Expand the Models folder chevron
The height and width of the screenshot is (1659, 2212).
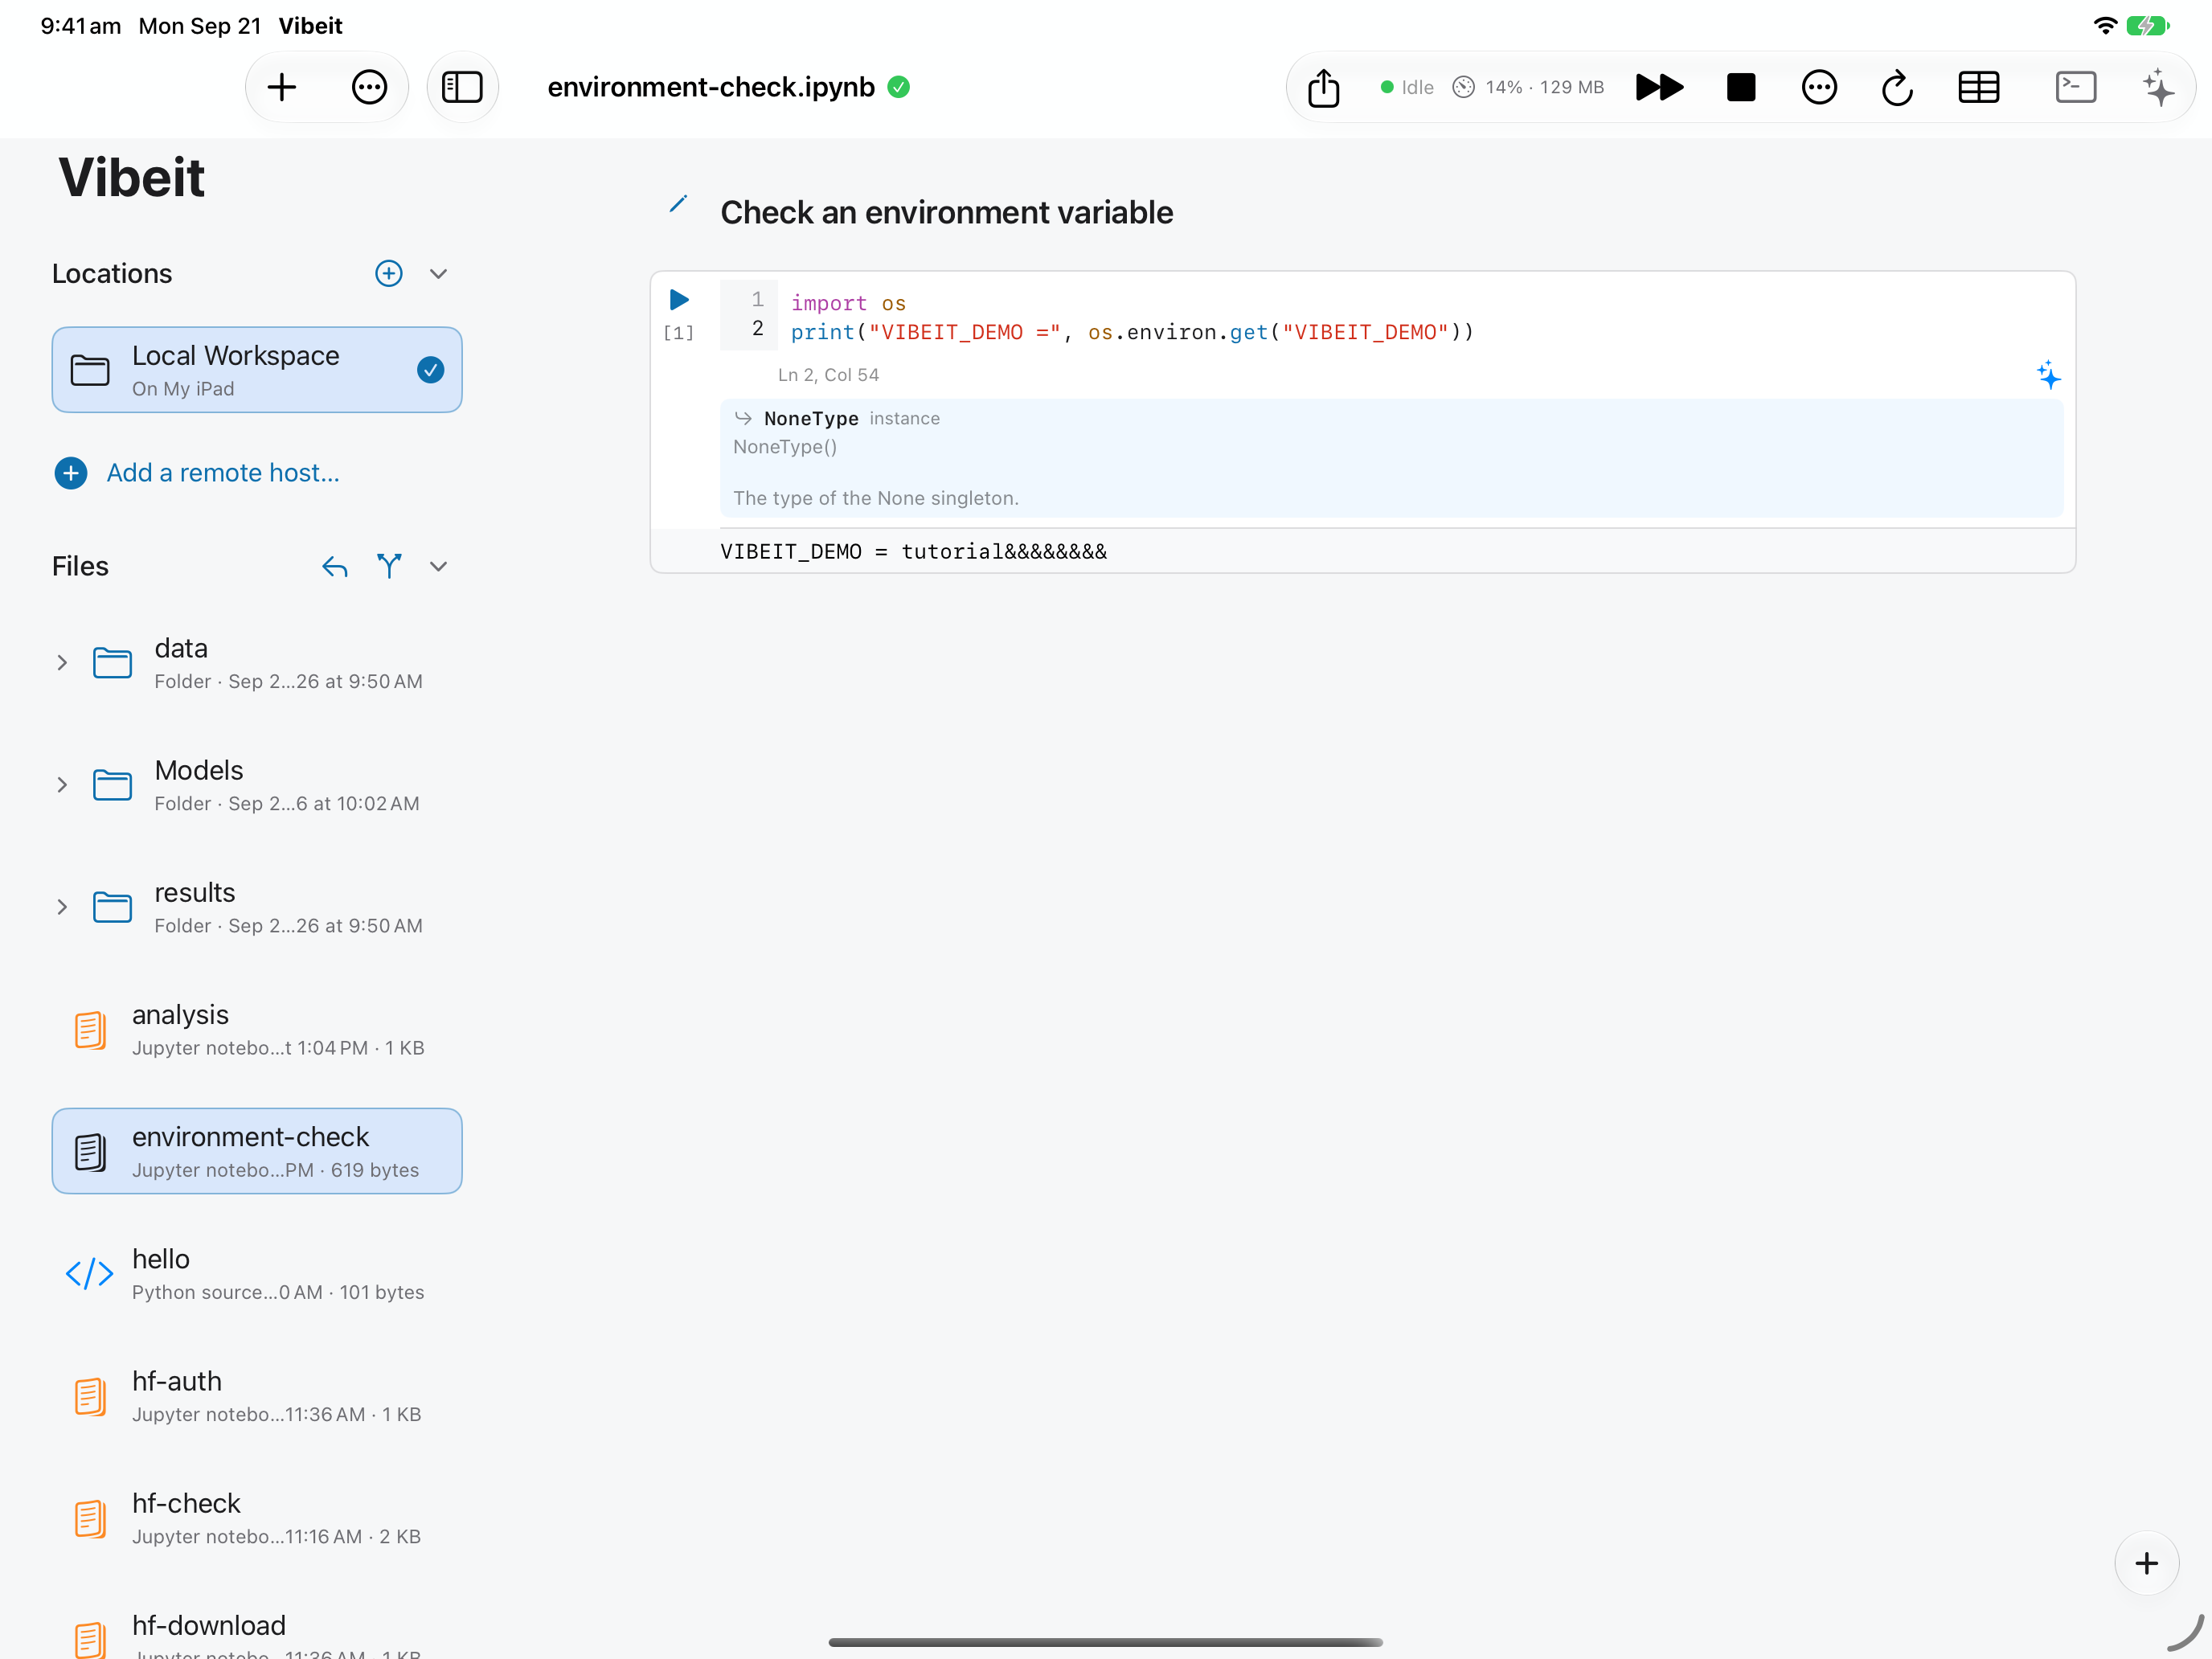tap(62, 784)
